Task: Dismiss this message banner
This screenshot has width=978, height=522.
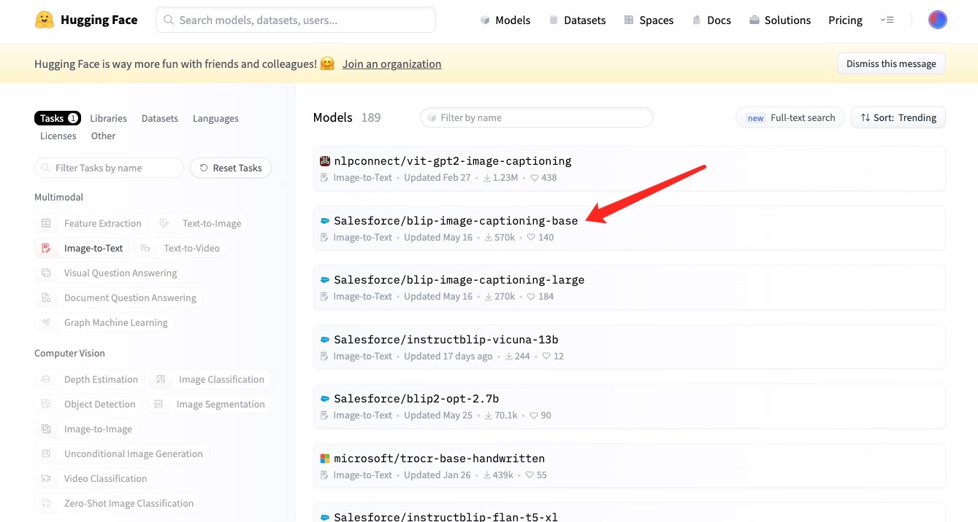Action: click(891, 63)
